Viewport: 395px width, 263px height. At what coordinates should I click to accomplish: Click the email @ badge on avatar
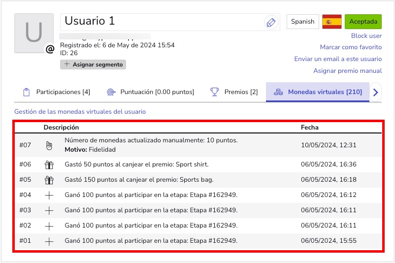(50, 49)
